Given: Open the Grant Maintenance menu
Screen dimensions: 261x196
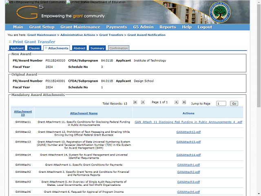Looking at the screenshot, I should tap(80, 27).
